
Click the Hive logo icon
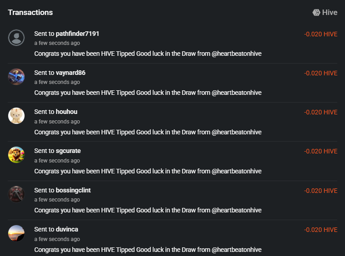point(316,13)
